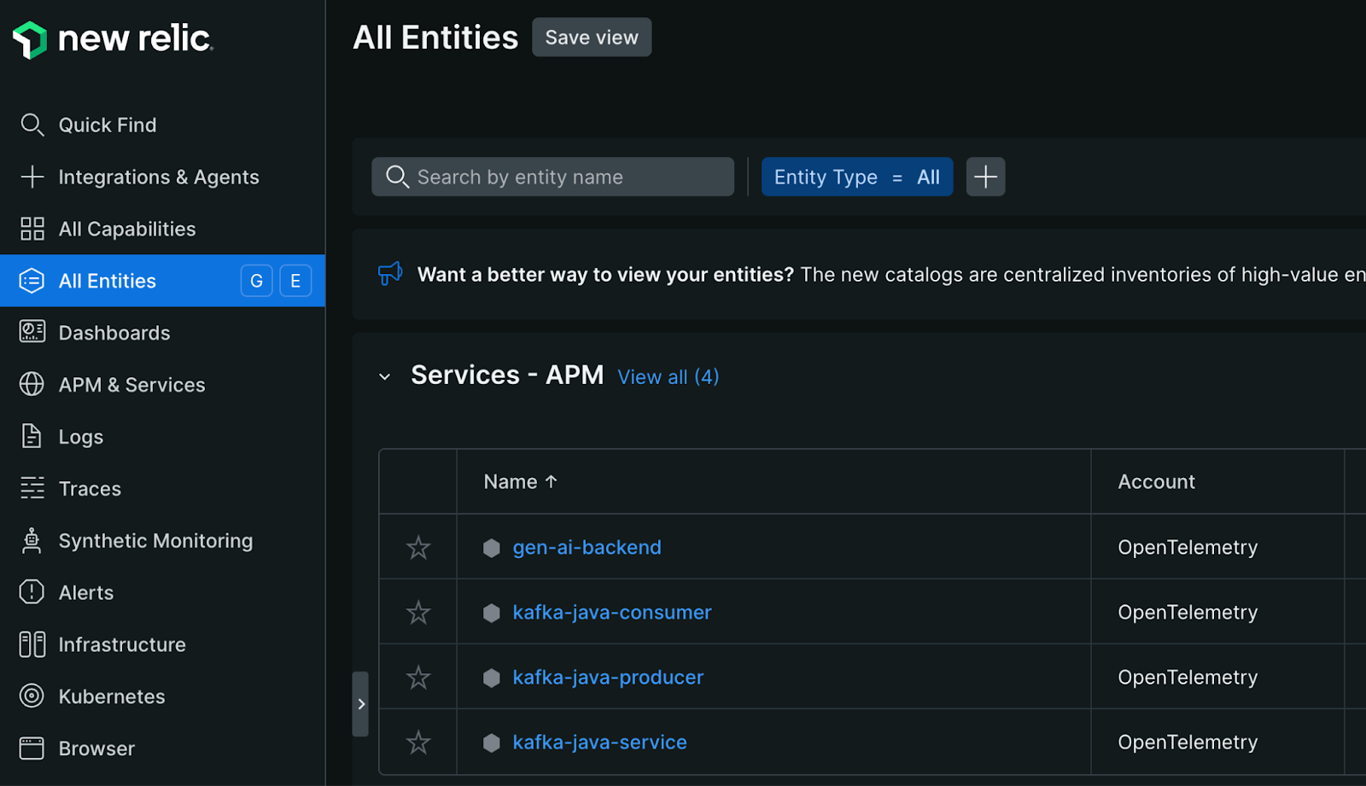Open the Entity Type = All filter
1366x786 pixels.
857,177
